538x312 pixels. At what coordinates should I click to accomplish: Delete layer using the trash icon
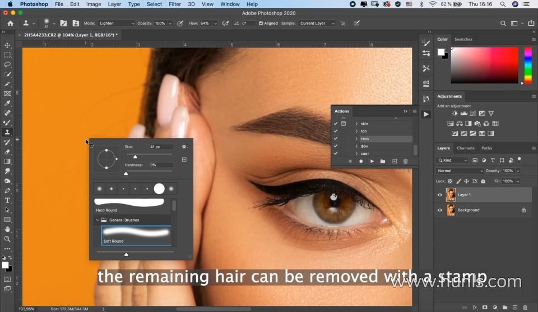click(525, 307)
